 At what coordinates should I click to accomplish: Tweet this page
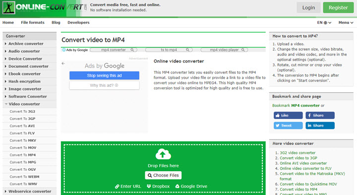pyautogui.click(x=288, y=126)
